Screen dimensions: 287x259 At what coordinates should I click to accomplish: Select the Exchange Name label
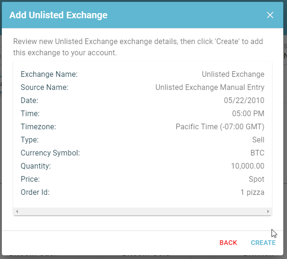49,74
